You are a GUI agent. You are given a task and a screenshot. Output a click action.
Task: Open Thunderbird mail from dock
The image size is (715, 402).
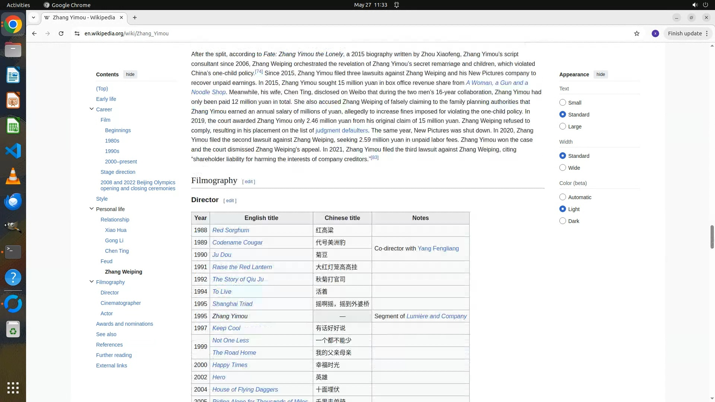pos(13,201)
